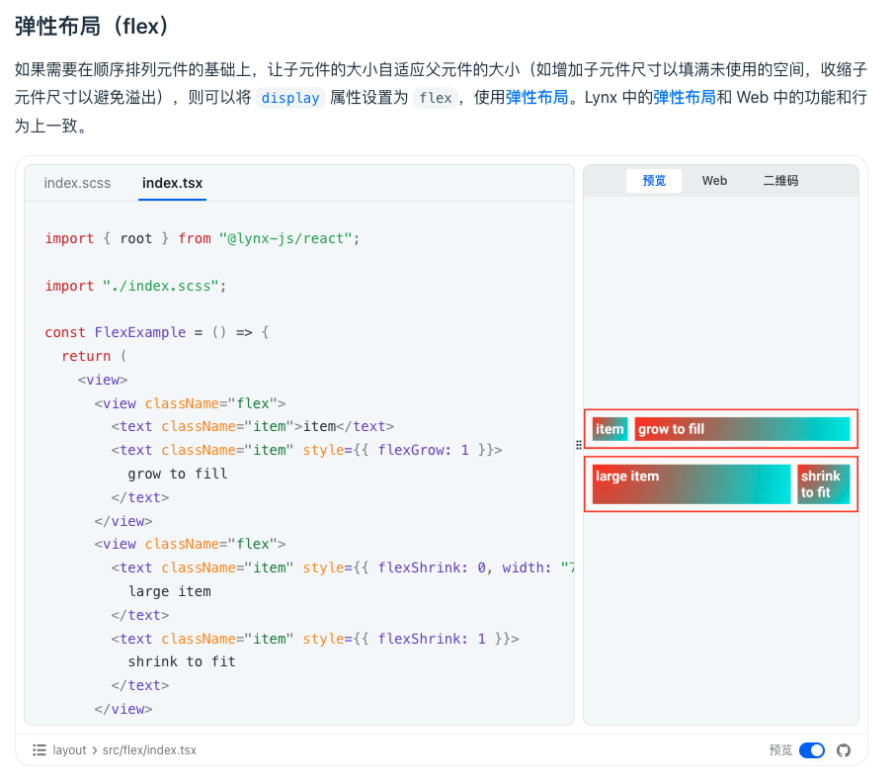This screenshot has width=894, height=782.
Task: Open the 弹性布局 link after Lynx 中的
Action: 685,98
